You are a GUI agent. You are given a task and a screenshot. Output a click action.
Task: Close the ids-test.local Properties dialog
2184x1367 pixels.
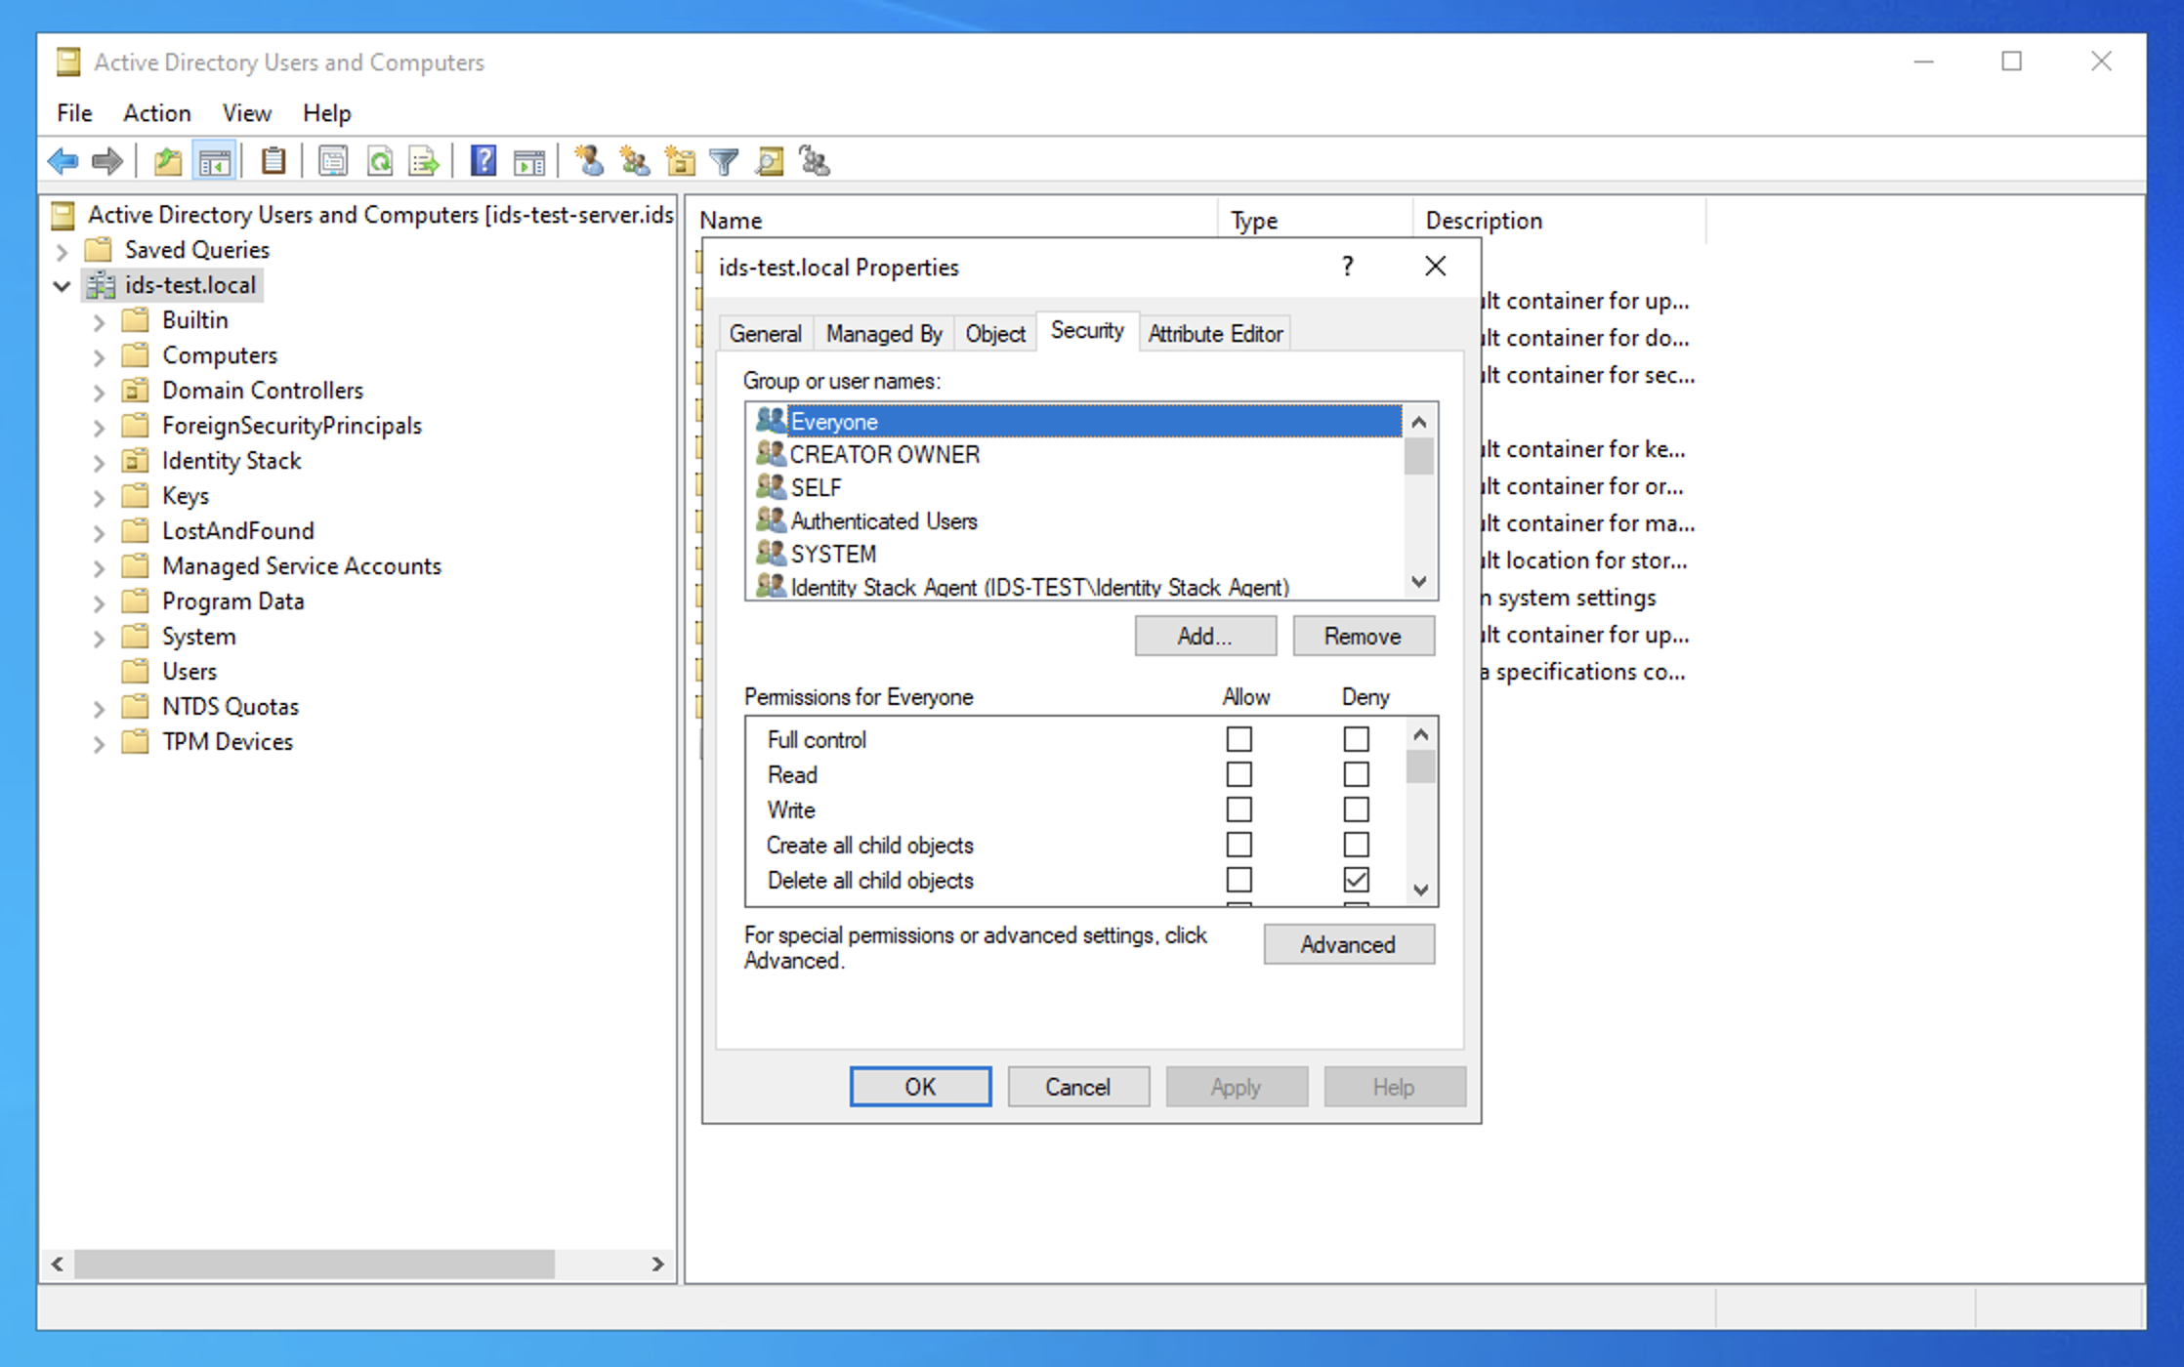[1435, 266]
